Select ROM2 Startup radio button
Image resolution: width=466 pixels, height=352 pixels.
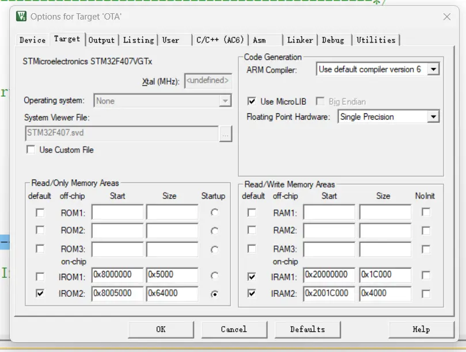(214, 231)
